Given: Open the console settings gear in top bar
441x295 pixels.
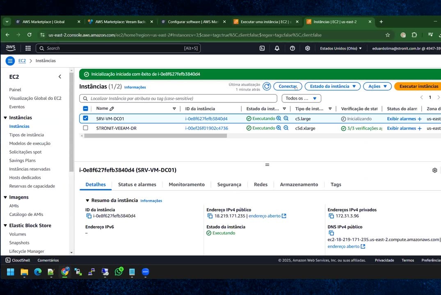Looking at the screenshot, I should click(308, 48).
